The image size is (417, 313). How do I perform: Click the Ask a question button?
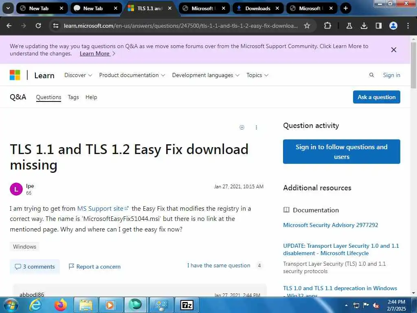(x=376, y=97)
